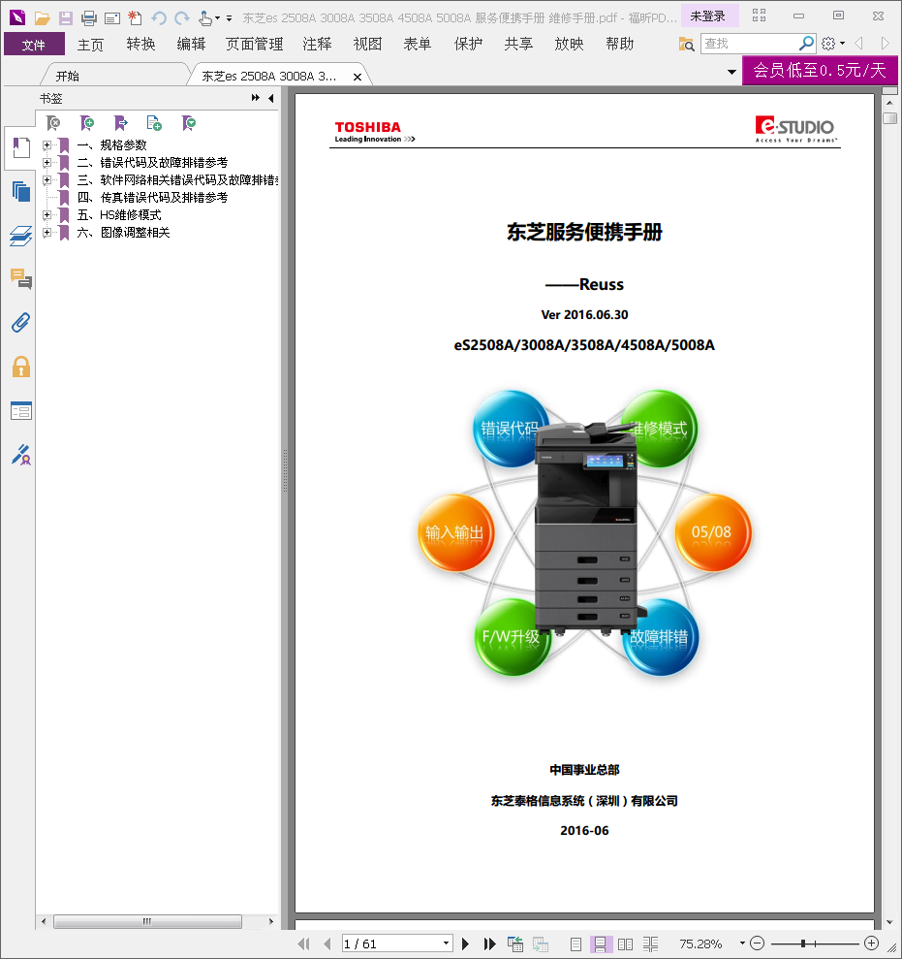Open the 注释 ribbon tab
The height and width of the screenshot is (959, 902).
tap(317, 44)
